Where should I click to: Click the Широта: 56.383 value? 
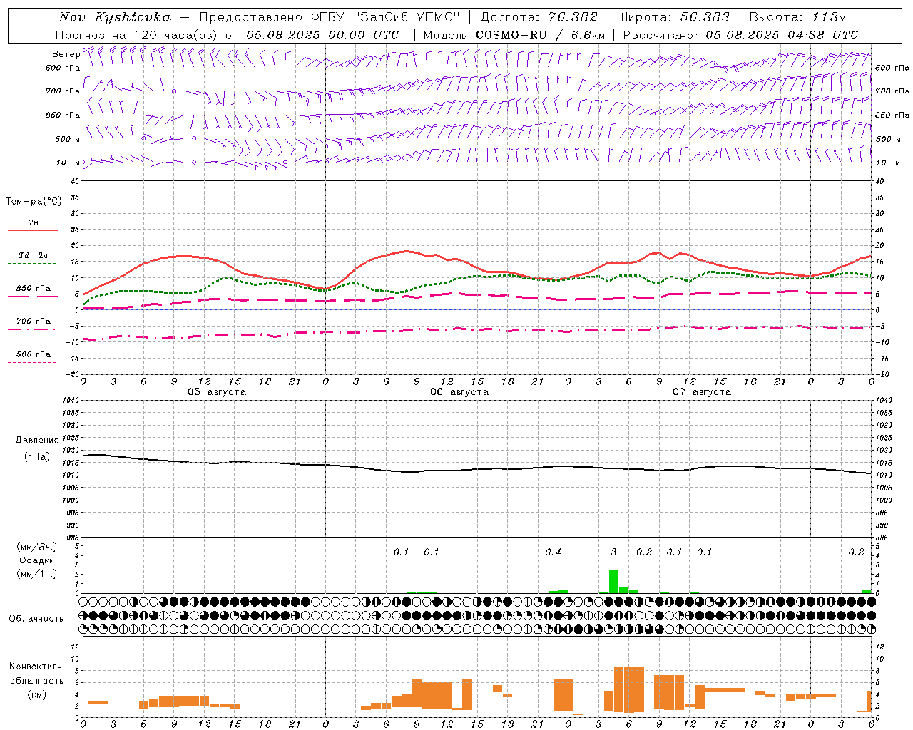tap(673, 17)
